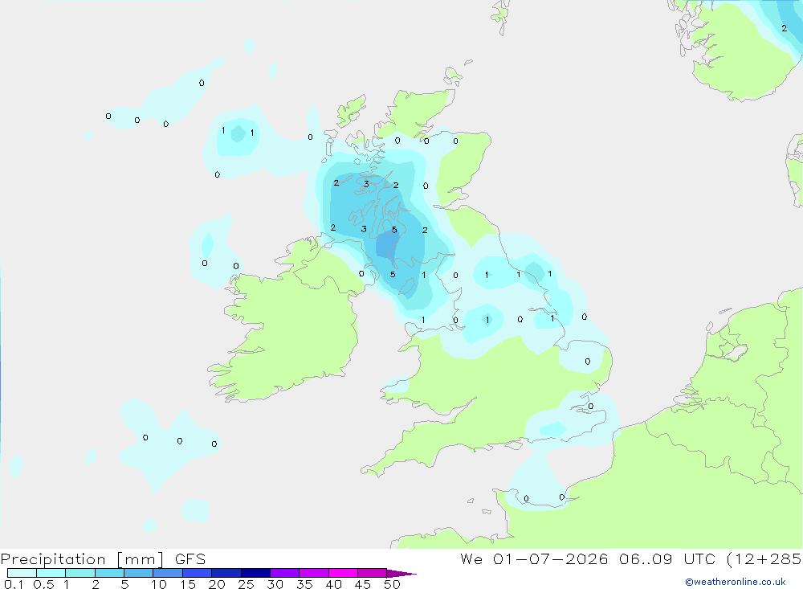Select the 35–40 mm purple legend swatch
The width and height of the screenshot is (803, 589).
pyautogui.click(x=314, y=573)
